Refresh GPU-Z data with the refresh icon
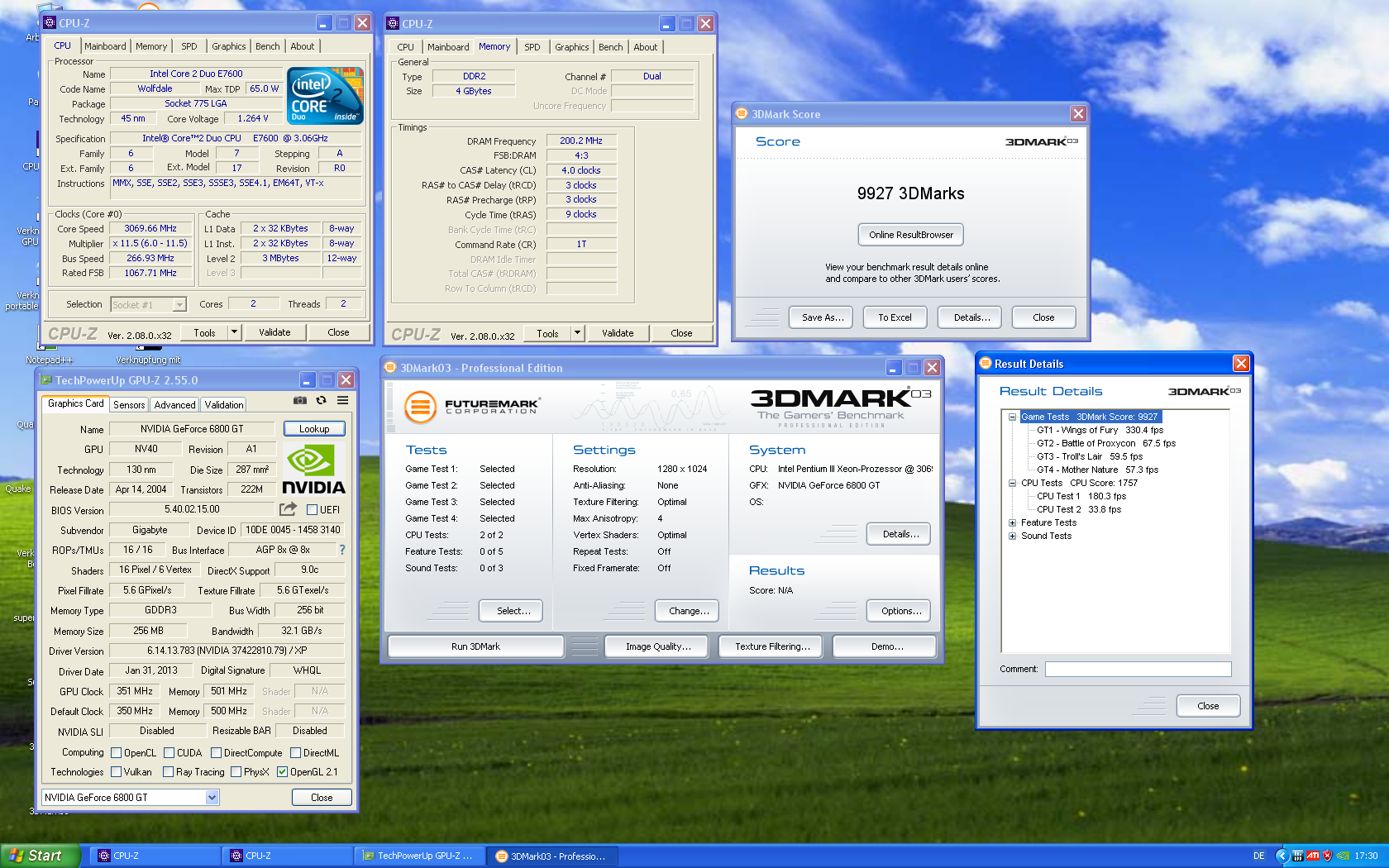The image size is (1389, 868). (x=321, y=400)
